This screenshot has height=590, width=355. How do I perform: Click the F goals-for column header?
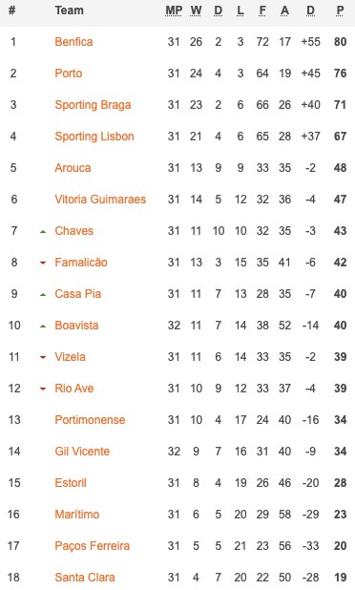point(262,11)
